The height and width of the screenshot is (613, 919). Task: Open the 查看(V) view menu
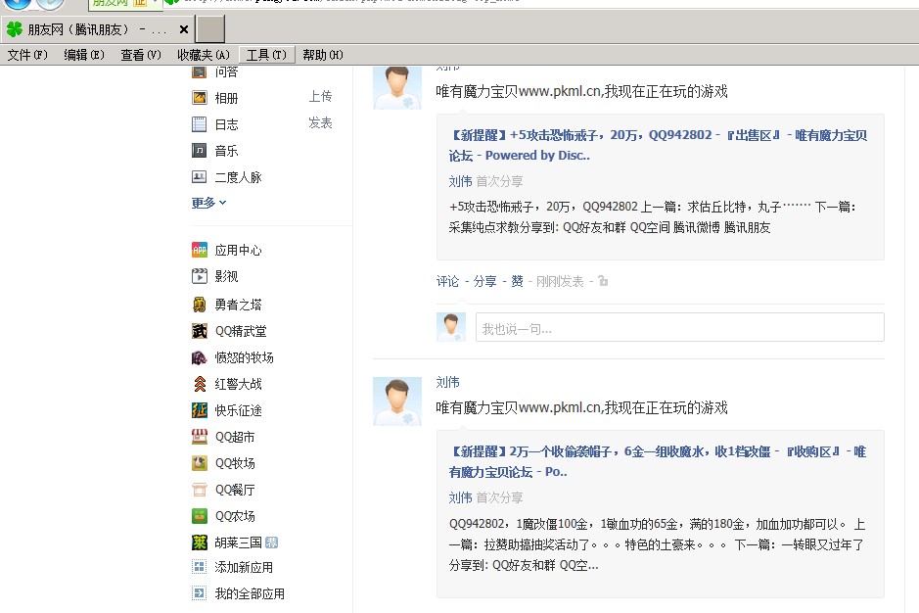tap(141, 55)
